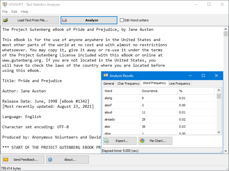Click the Export... button
The image size is (229, 171).
click(119, 141)
